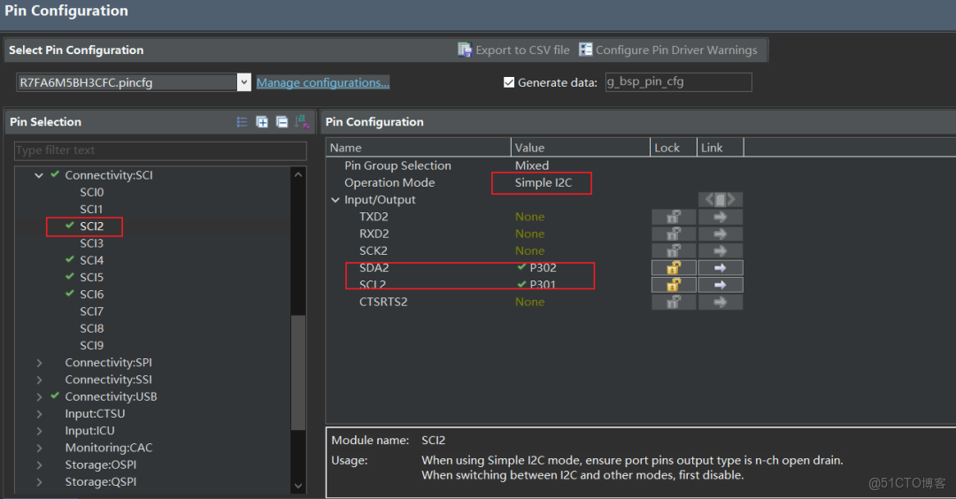Click the Name column header

(x=418, y=148)
